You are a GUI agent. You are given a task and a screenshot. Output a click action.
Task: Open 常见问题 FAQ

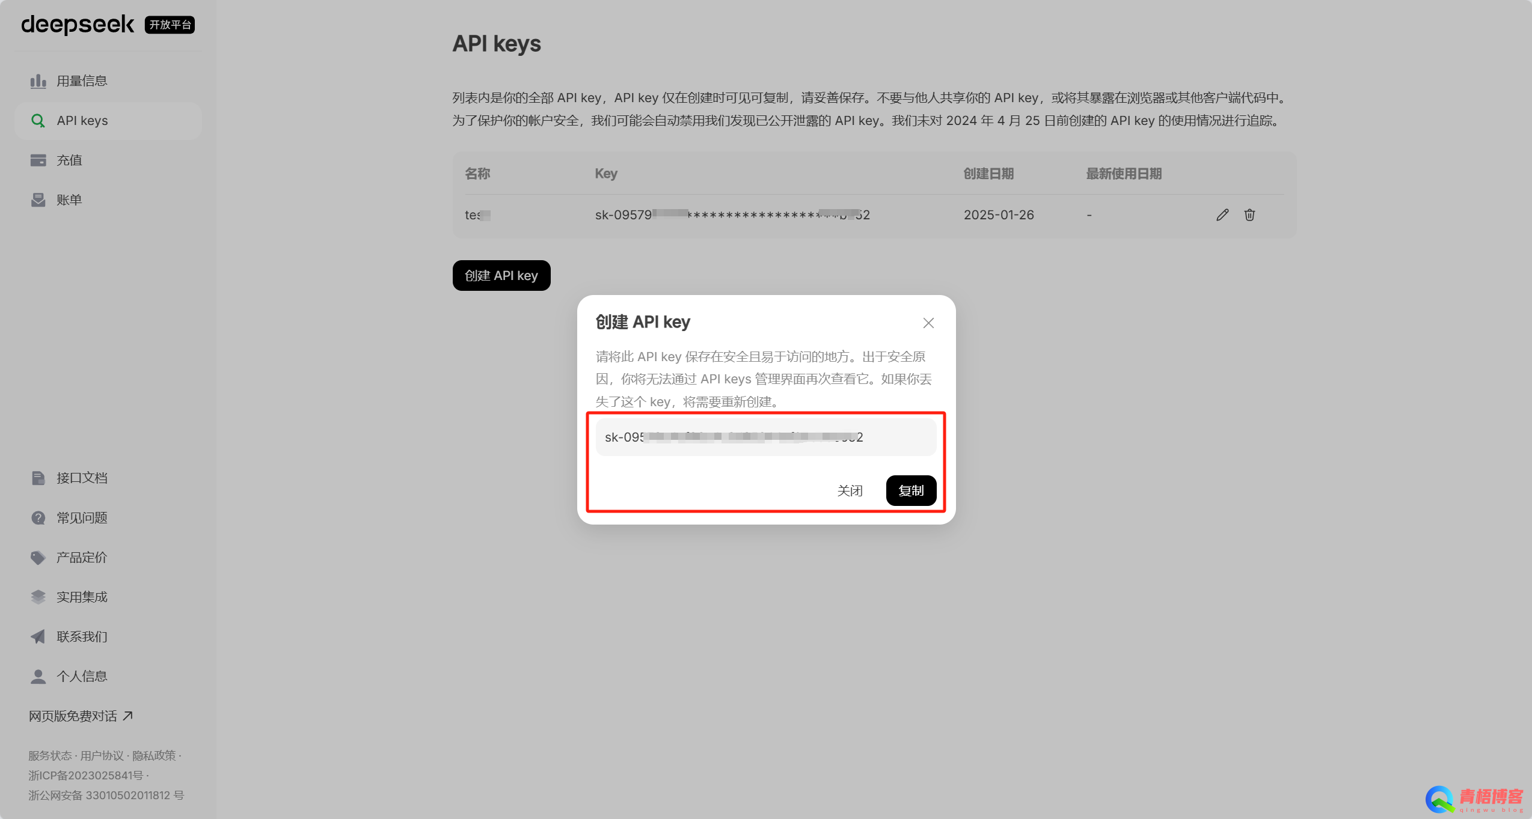point(108,518)
